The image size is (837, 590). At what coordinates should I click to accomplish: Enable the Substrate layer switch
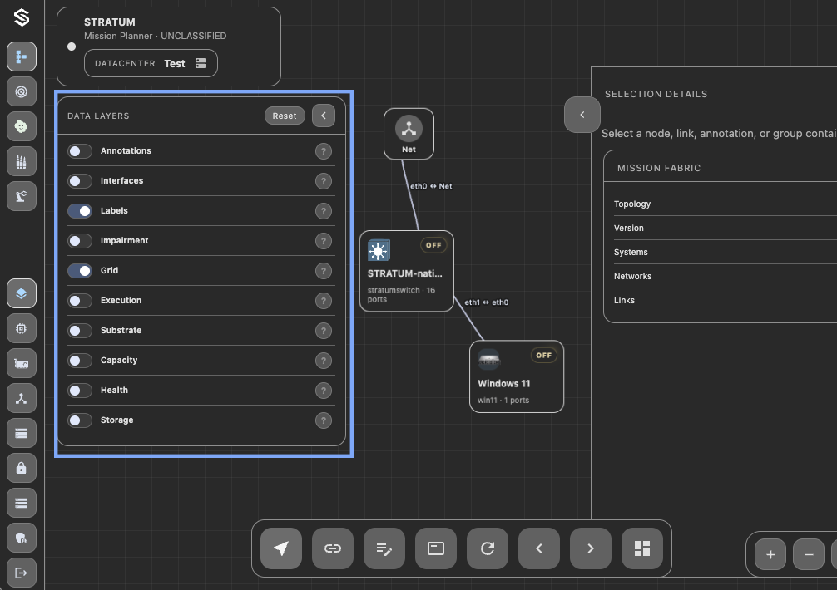click(80, 331)
